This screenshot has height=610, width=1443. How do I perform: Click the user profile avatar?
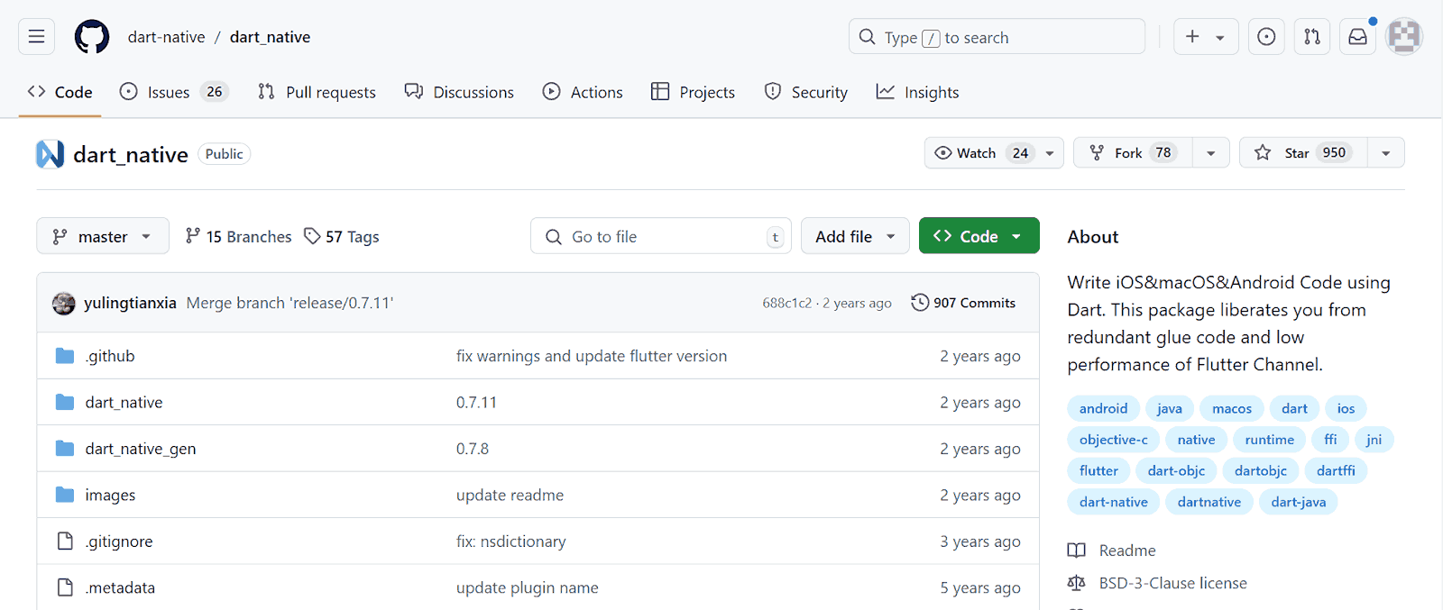[1403, 37]
